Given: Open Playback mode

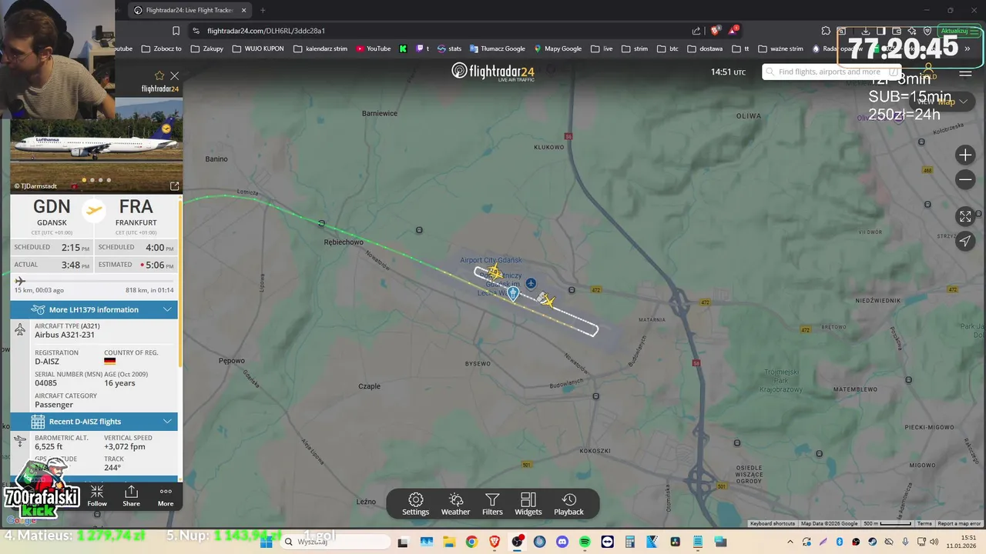Looking at the screenshot, I should click(x=568, y=504).
